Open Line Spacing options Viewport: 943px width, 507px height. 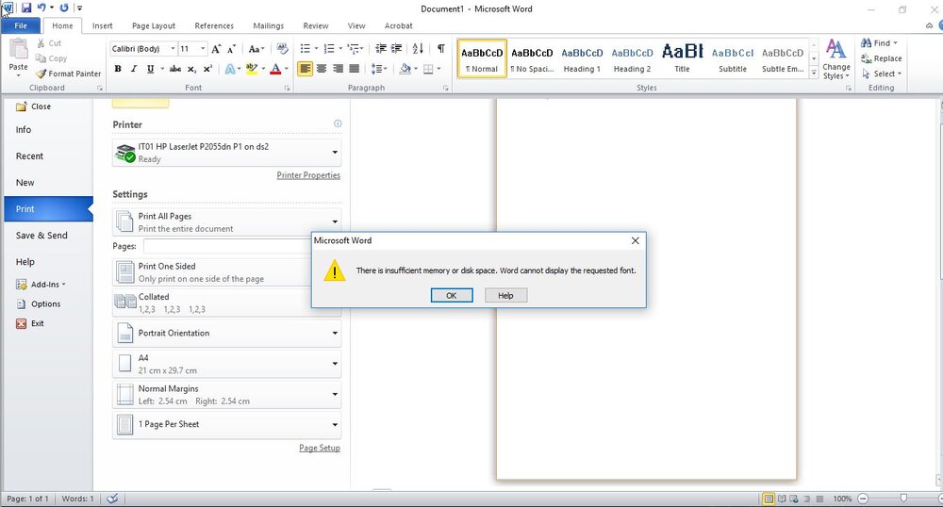378,69
